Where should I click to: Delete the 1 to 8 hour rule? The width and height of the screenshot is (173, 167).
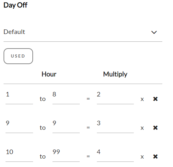click(x=156, y=99)
